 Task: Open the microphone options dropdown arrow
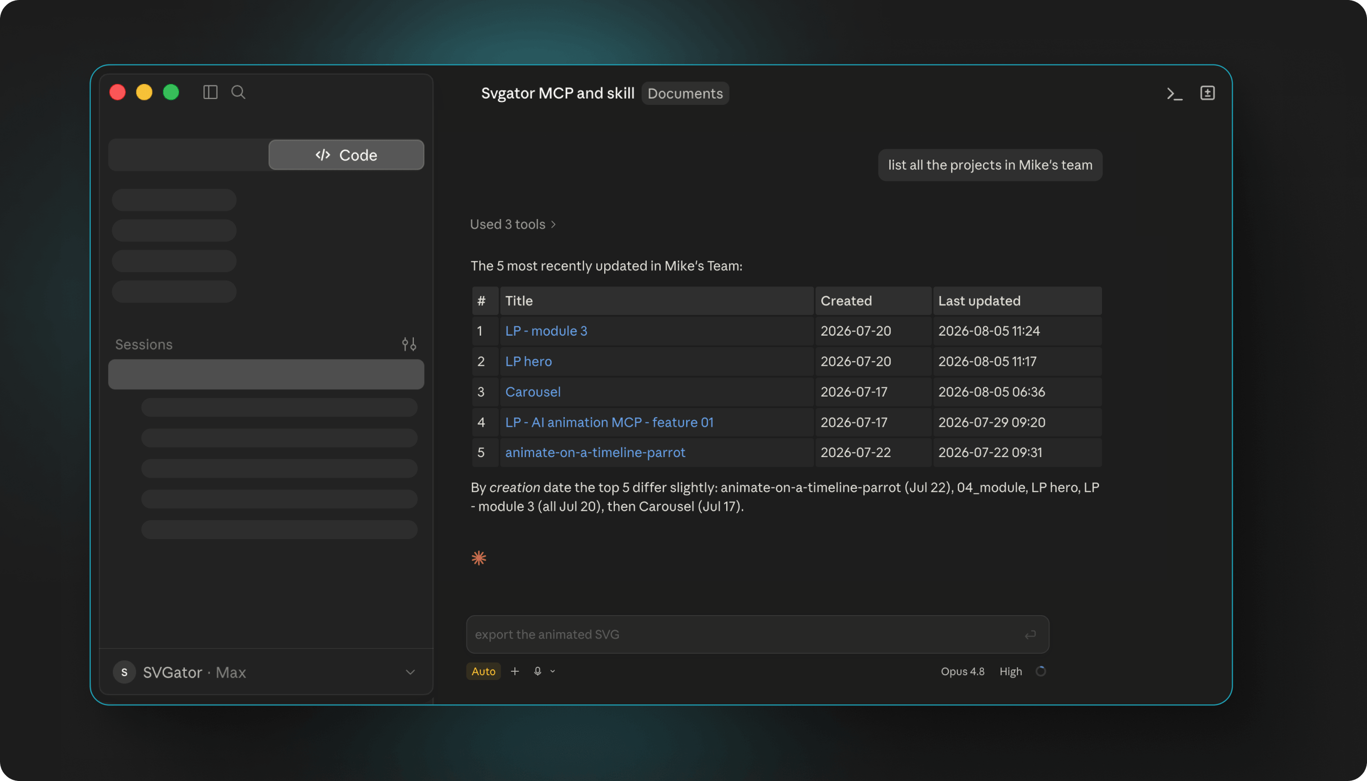point(552,671)
